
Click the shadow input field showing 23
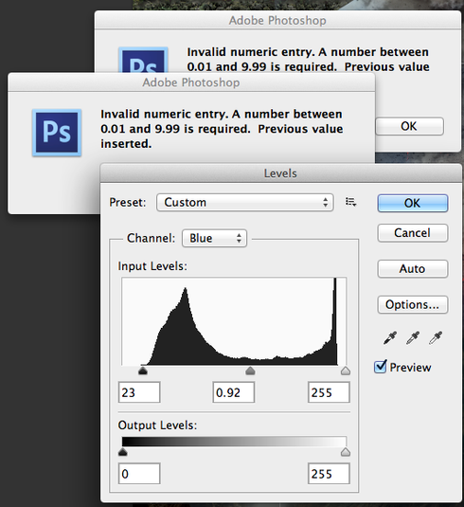point(139,392)
